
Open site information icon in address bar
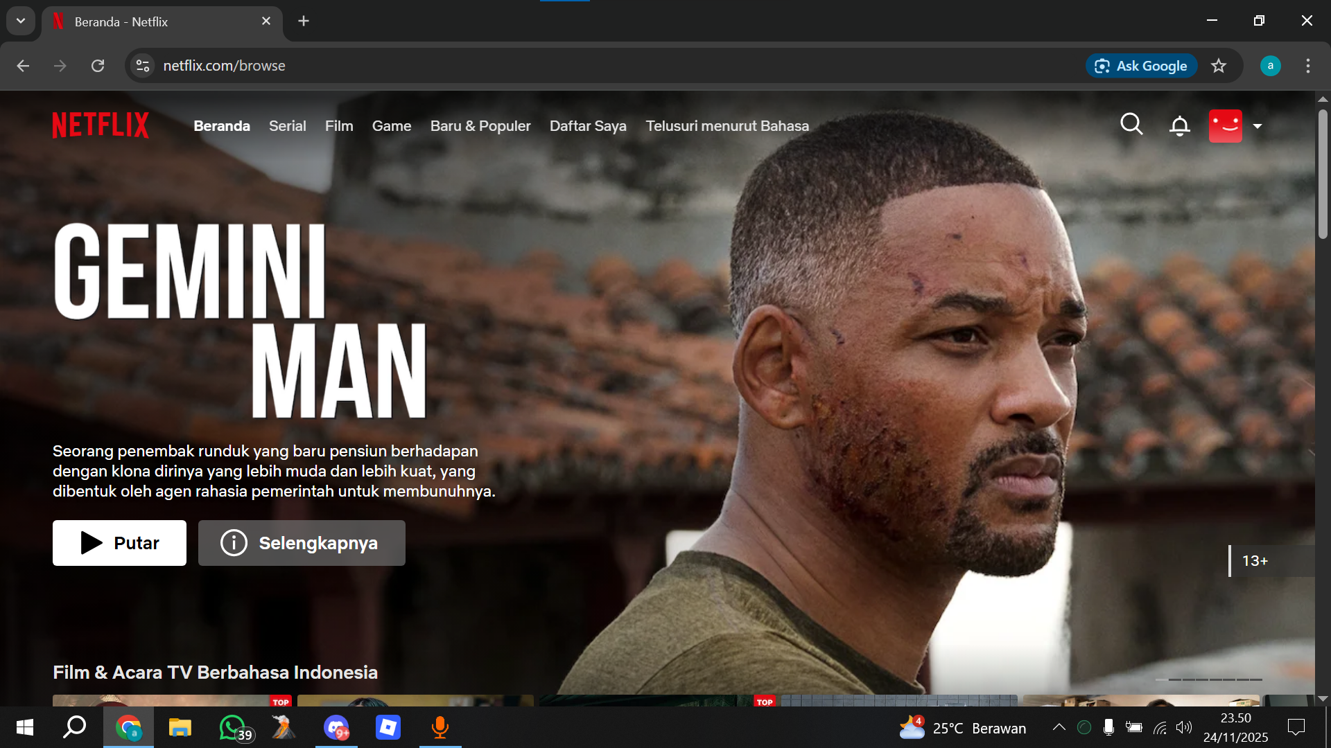point(143,66)
